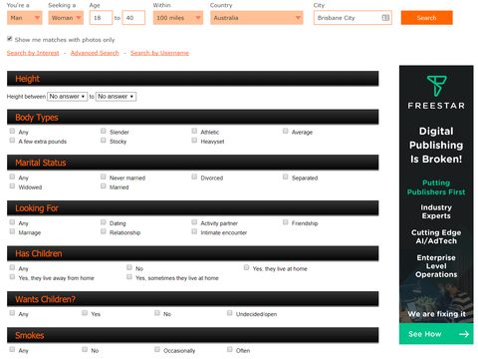Click the Marital Status section header
478x359 pixels.
point(192,163)
